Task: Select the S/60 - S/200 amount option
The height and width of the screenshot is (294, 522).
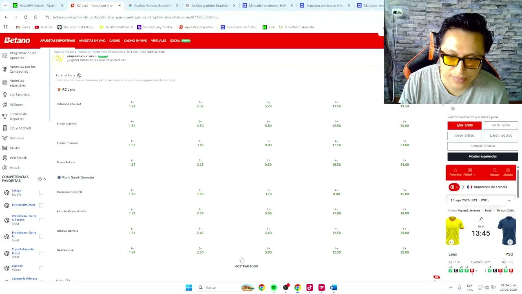Action: coord(464,125)
